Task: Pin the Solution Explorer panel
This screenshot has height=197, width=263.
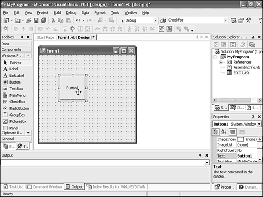Action: tap(253, 37)
